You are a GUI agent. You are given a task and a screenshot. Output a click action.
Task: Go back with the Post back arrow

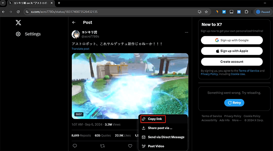point(74,22)
